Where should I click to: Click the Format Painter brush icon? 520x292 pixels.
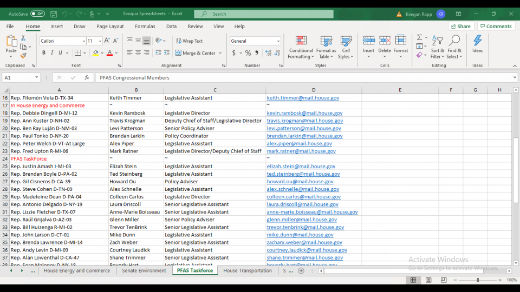coord(23,56)
